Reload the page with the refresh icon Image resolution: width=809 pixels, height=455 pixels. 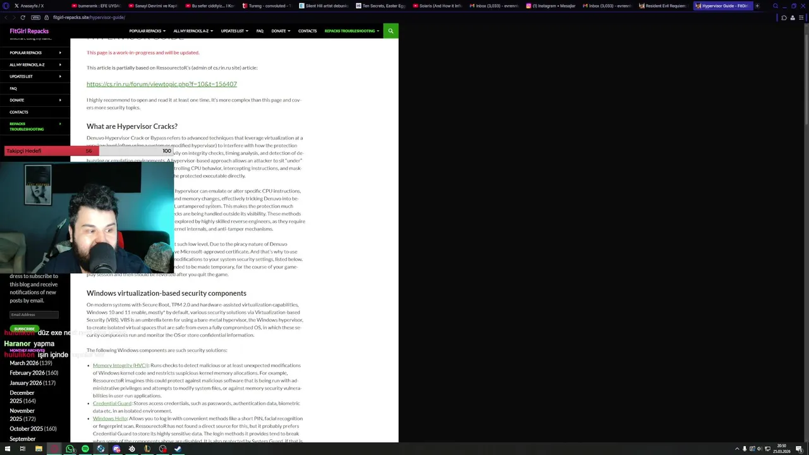pos(23,17)
